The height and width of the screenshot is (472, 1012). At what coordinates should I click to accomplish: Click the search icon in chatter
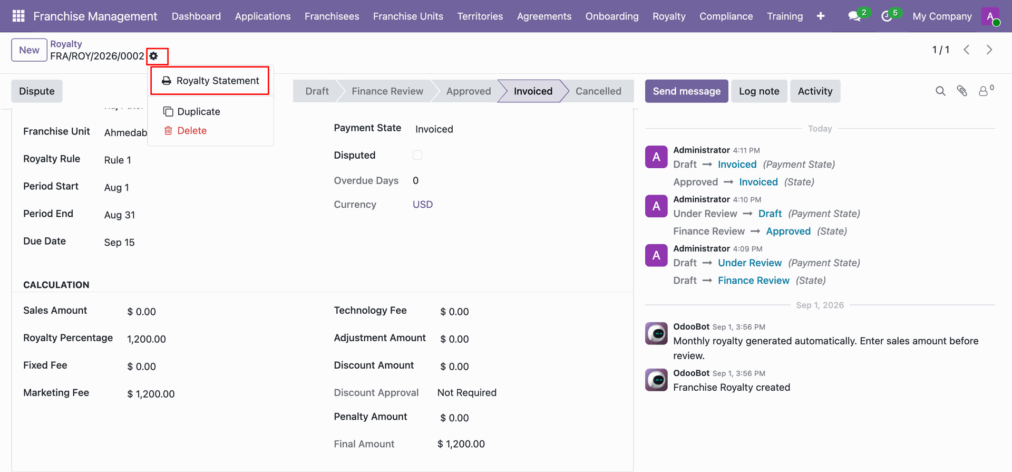(x=940, y=91)
